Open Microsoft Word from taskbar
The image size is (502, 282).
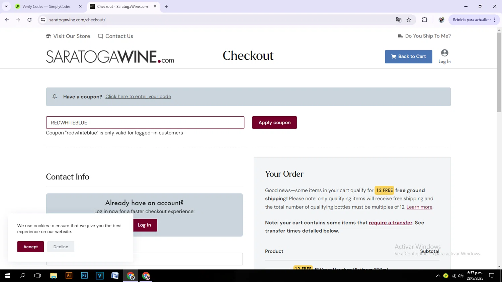click(x=115, y=276)
